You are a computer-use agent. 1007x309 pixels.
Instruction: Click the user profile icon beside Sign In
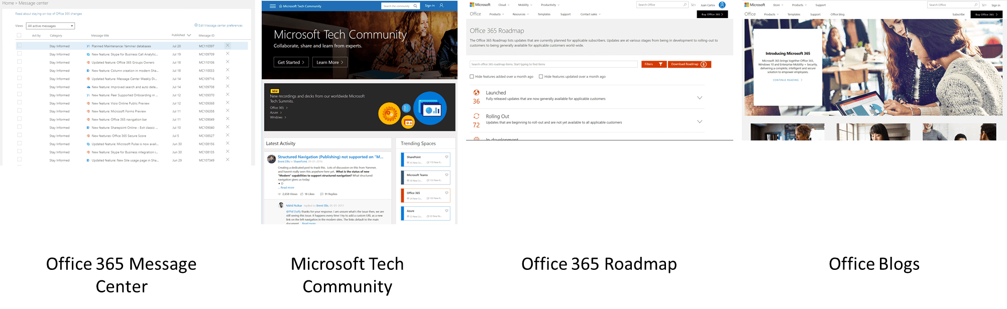[441, 6]
